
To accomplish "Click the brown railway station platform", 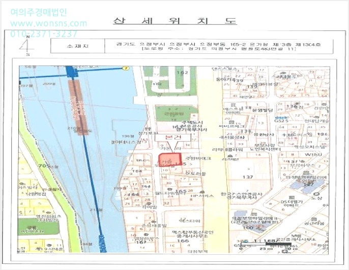I will 78,107.
